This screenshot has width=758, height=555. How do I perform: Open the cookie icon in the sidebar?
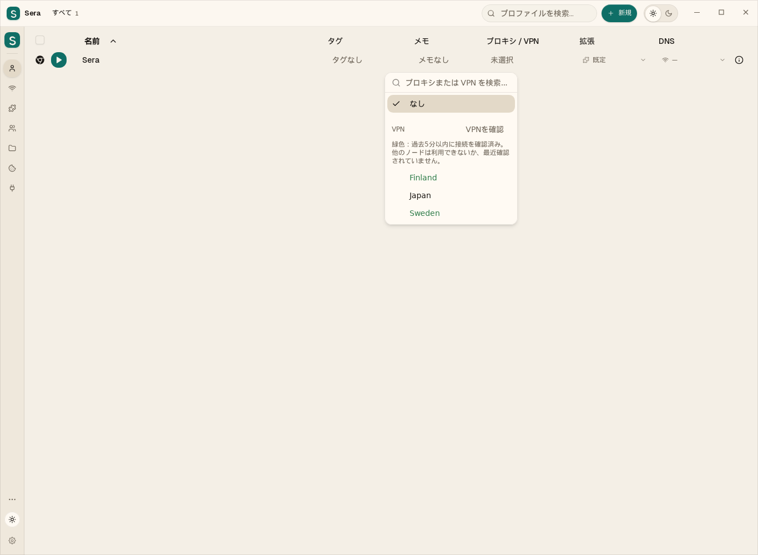[x=12, y=168]
